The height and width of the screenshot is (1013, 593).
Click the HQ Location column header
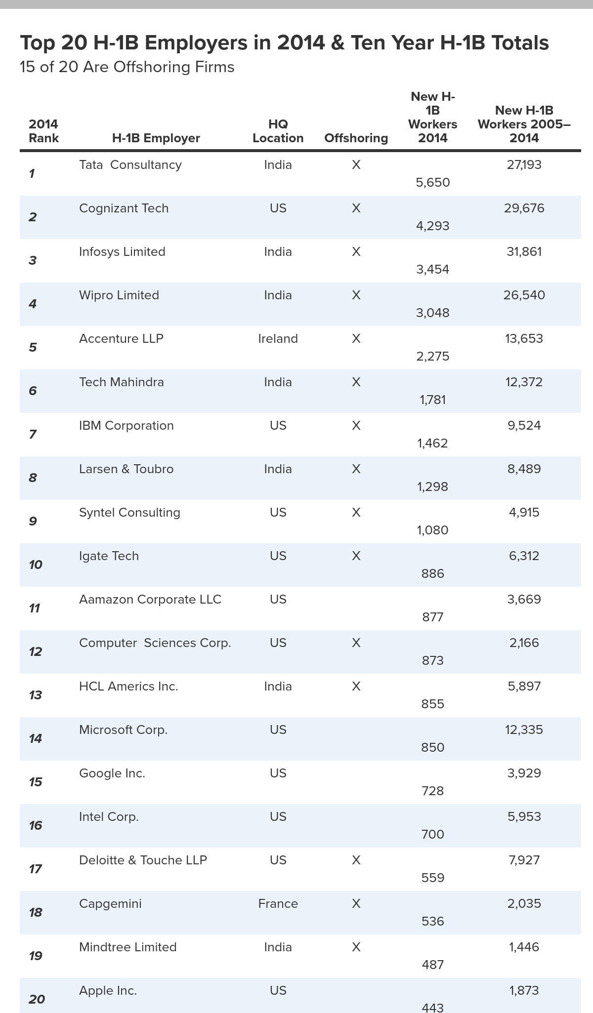pyautogui.click(x=278, y=131)
